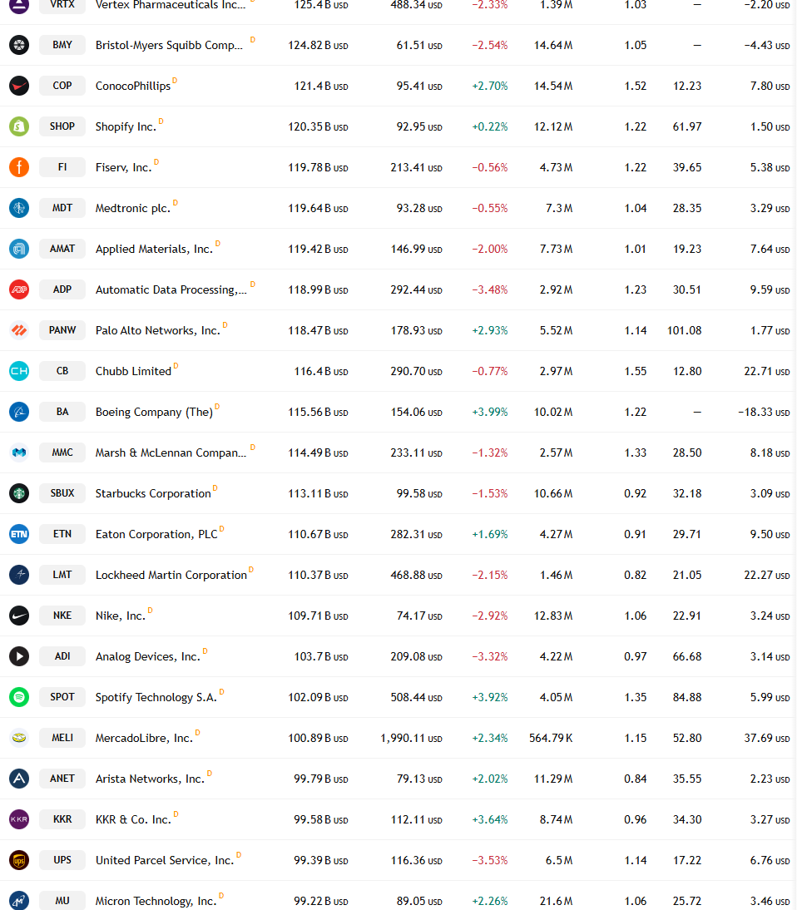Viewport: 797px width, 910px height.
Task: Open Boeing Company (The) link
Action: 155,412
